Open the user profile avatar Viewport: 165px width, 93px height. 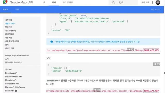click(x=158, y=2)
